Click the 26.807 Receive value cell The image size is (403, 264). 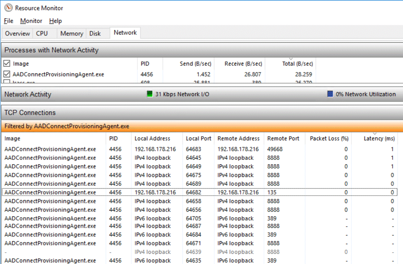253,74
